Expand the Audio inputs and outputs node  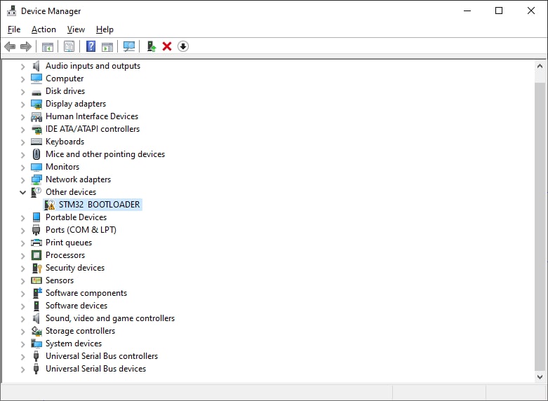tap(22, 67)
